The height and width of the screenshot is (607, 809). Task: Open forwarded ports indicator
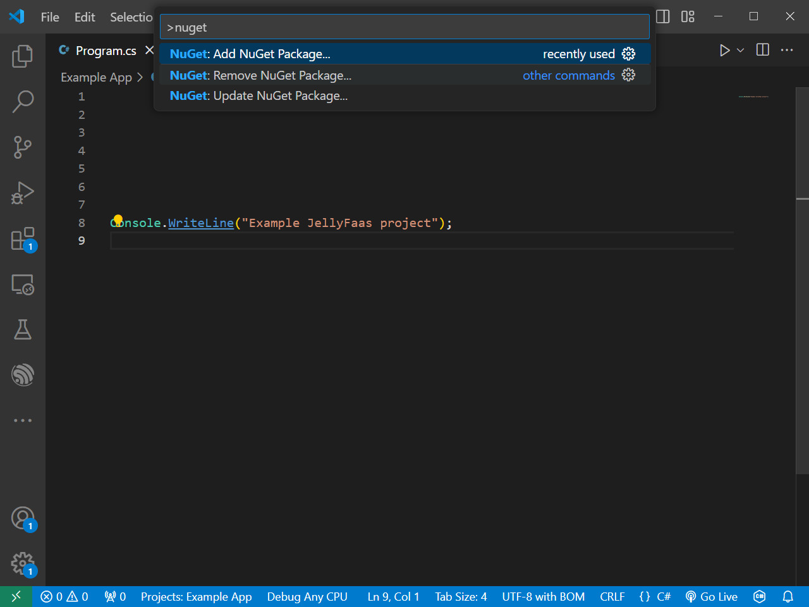(x=116, y=596)
